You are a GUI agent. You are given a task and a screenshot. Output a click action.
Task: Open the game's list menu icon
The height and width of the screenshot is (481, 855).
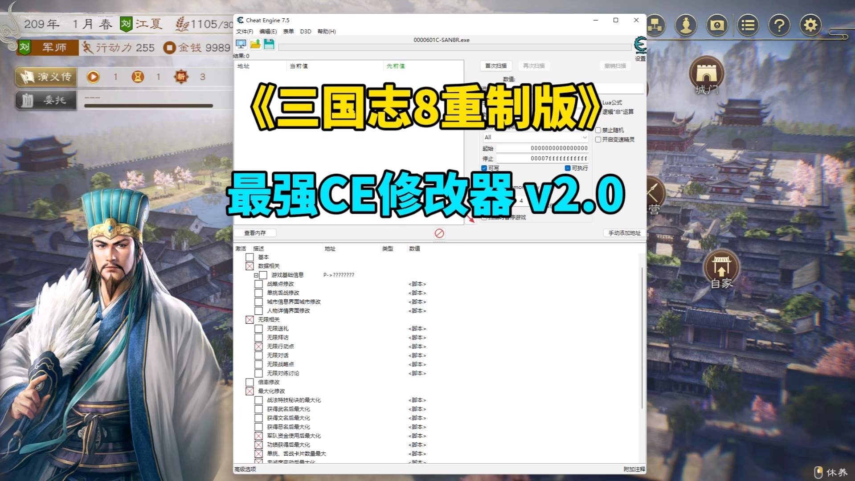[748, 25]
